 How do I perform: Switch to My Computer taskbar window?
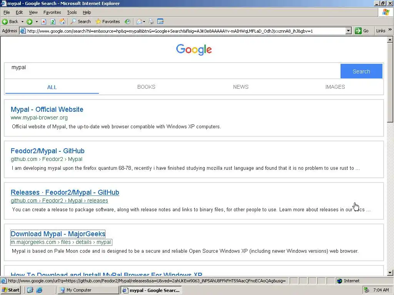tap(89, 290)
